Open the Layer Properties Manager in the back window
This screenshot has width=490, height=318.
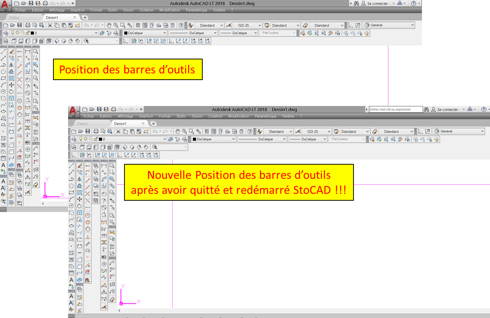tap(5, 33)
